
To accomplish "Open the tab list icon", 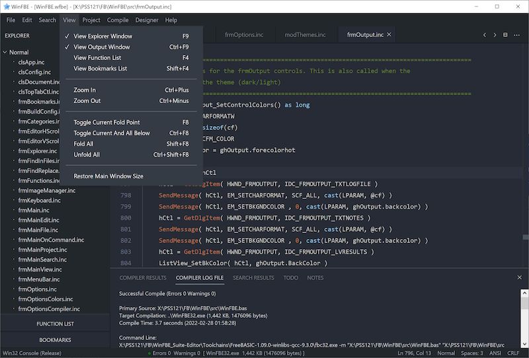I will click(506, 35).
